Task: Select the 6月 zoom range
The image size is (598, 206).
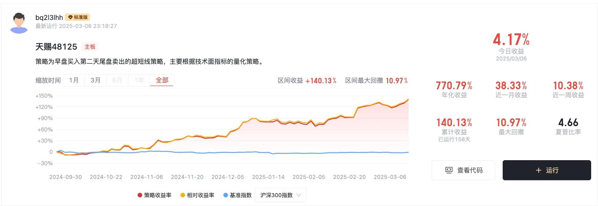Action: 117,80
